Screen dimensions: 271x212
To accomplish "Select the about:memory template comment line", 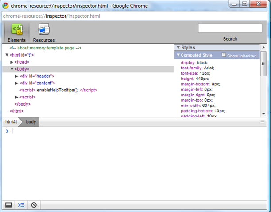I will (x=46, y=48).
